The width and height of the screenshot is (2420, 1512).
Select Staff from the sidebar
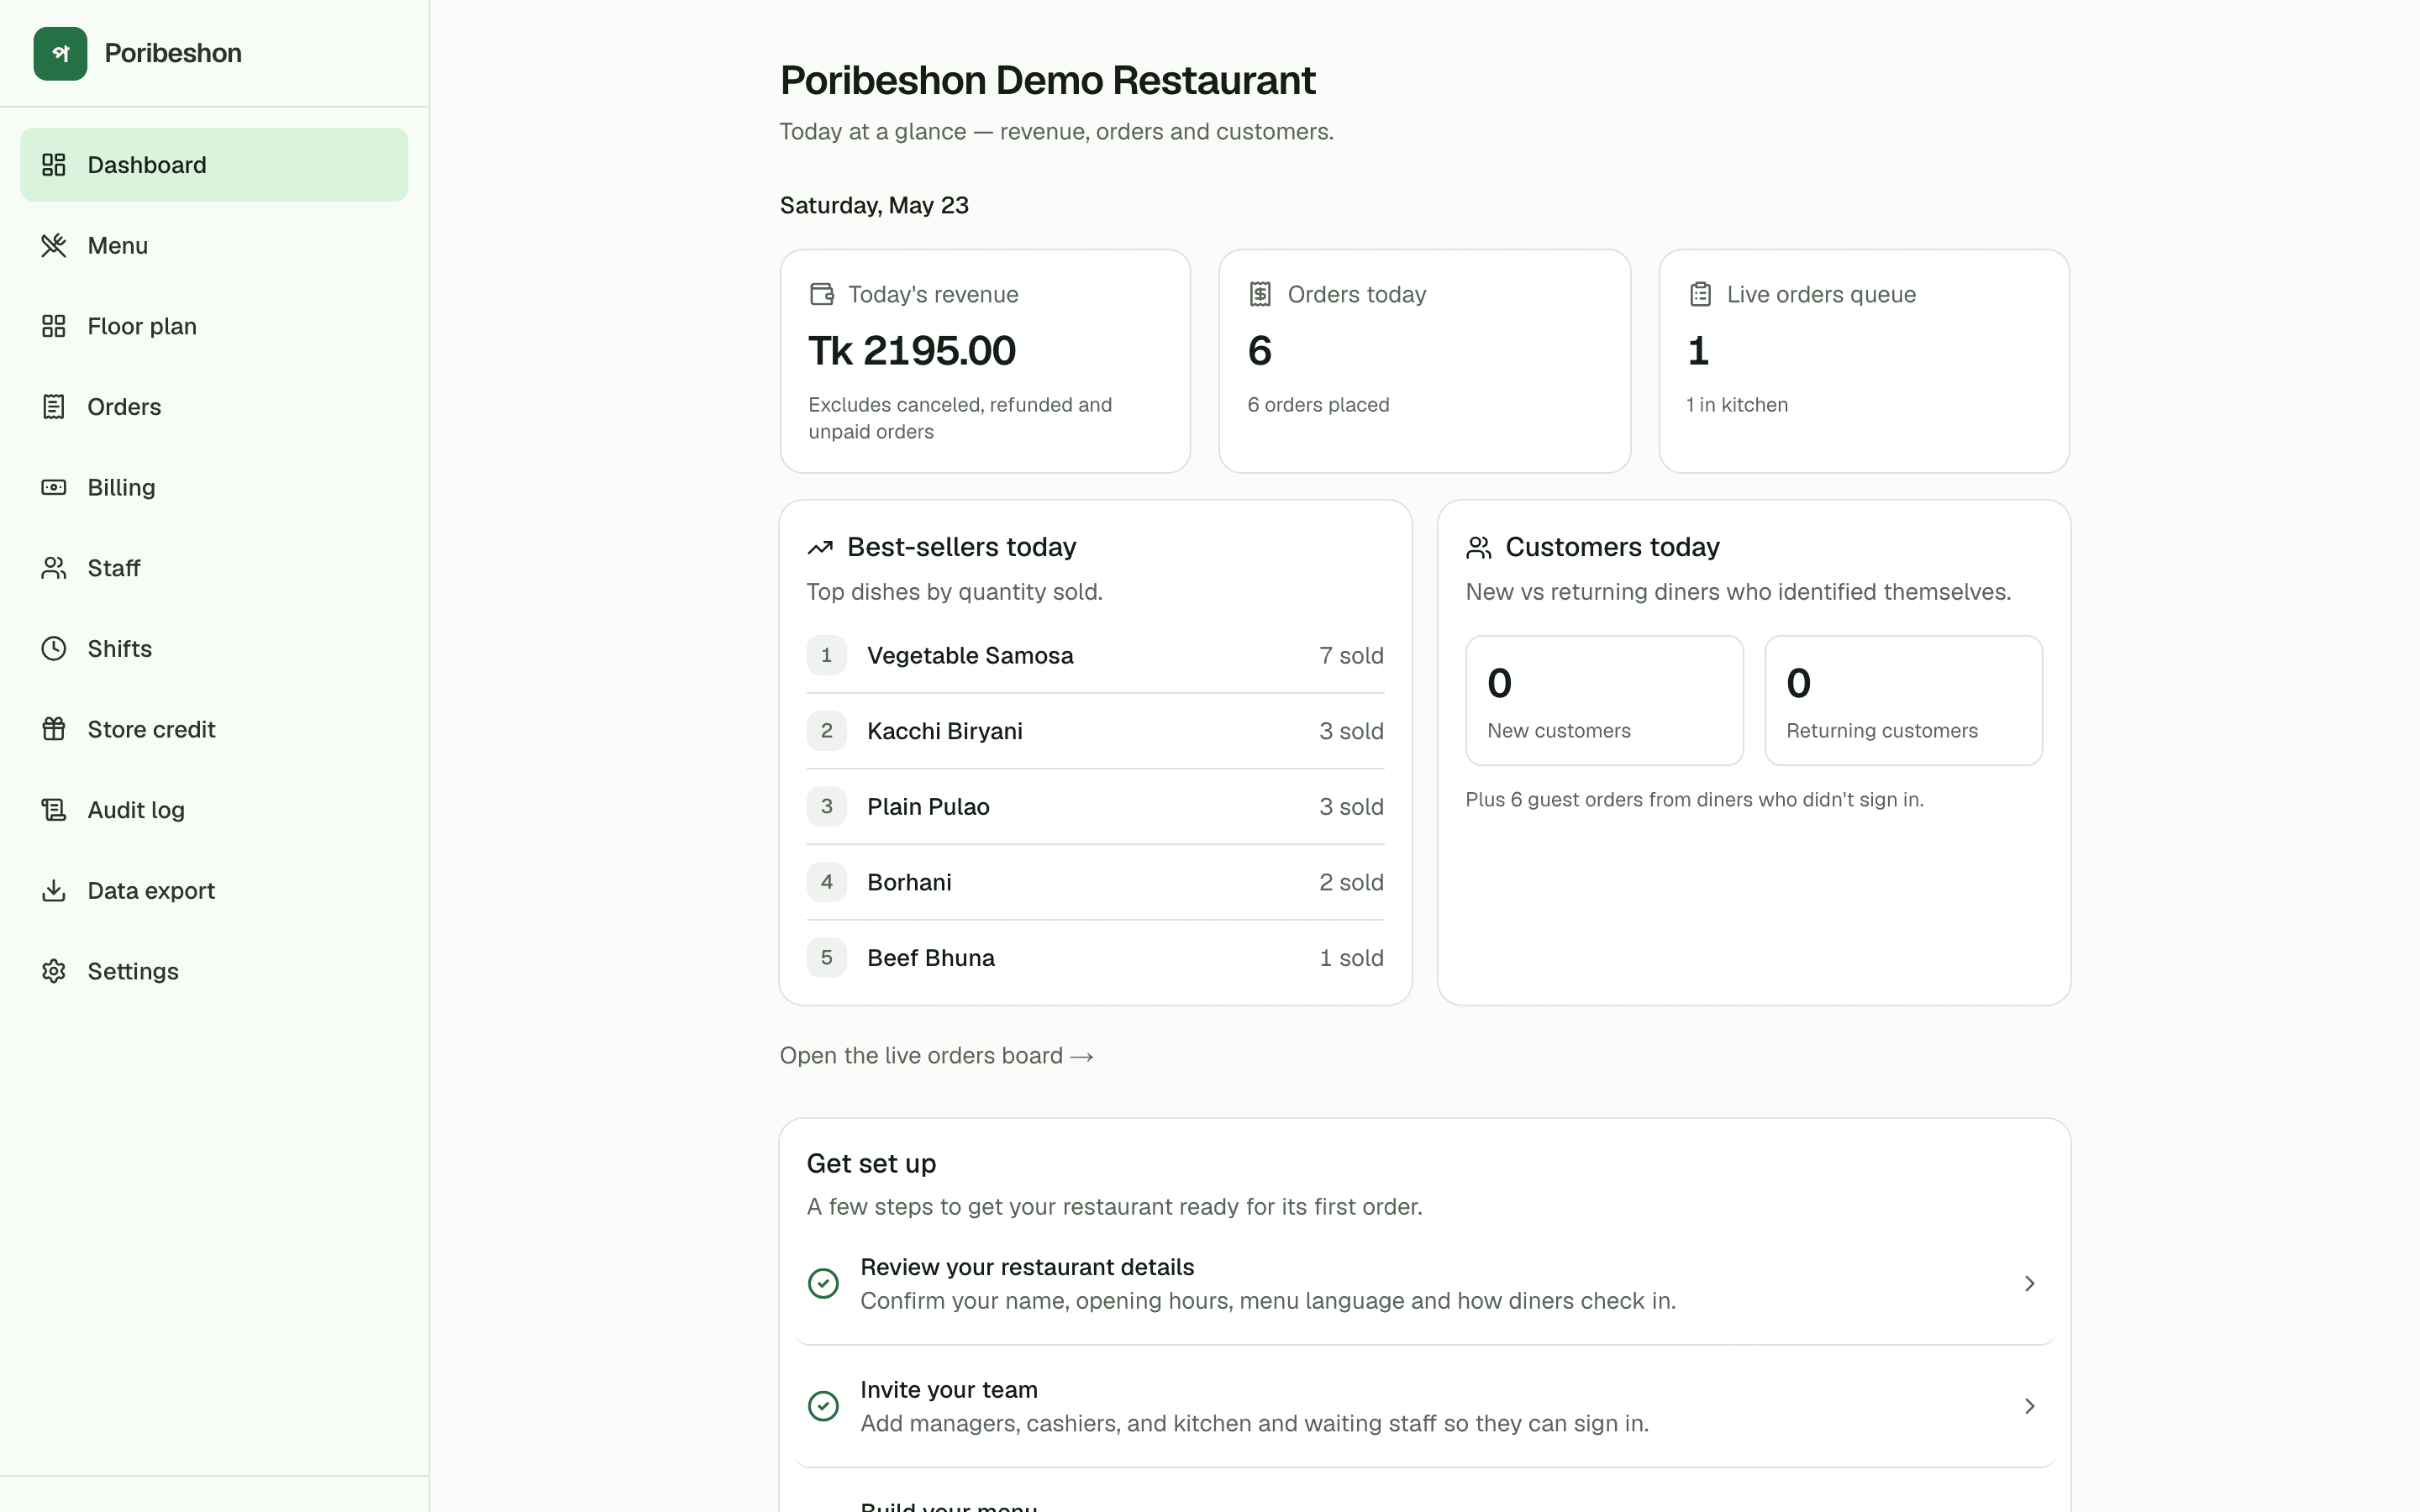(214, 568)
